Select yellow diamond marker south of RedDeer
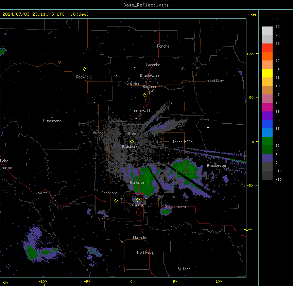293x286 pixels. pyautogui.click(x=144, y=95)
